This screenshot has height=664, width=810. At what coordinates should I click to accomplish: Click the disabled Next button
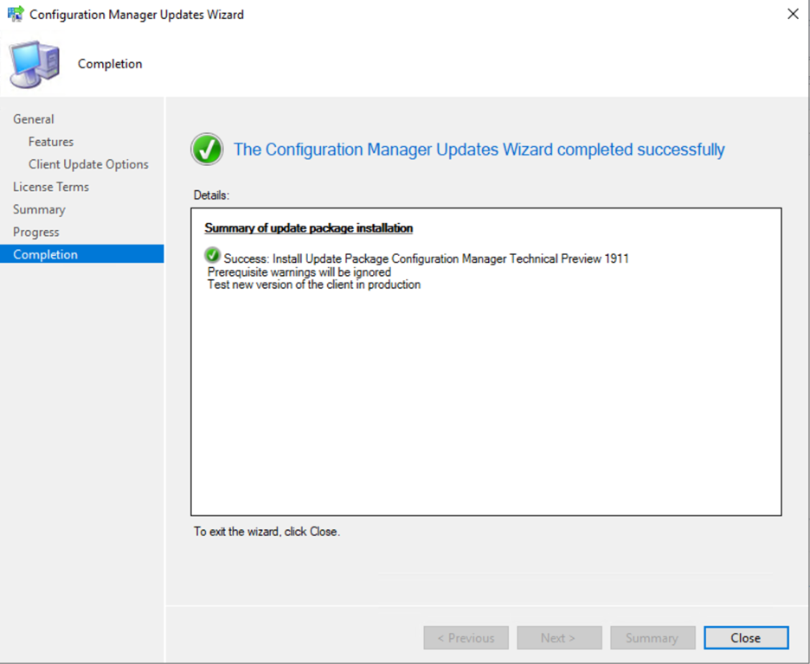559,637
